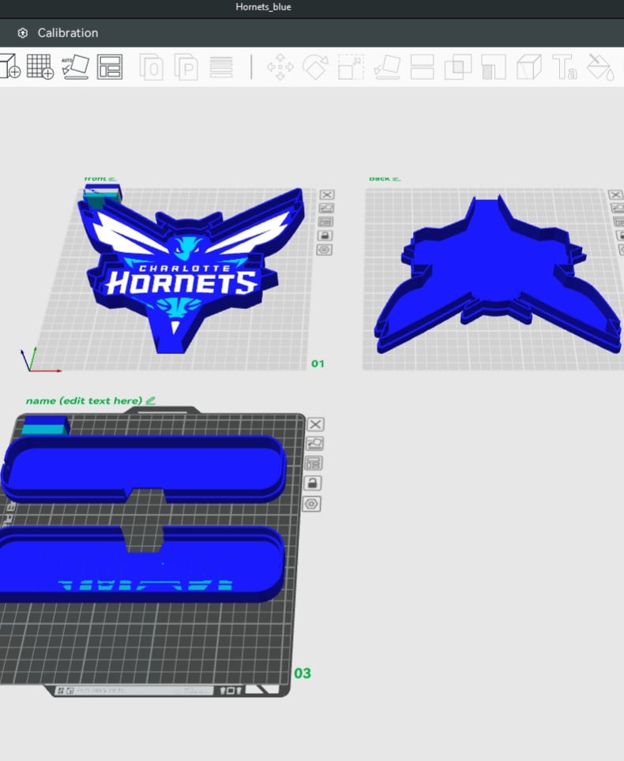This screenshot has height=761, width=624.
Task: Remove plate 01 with its X icon
Action: [x=327, y=194]
